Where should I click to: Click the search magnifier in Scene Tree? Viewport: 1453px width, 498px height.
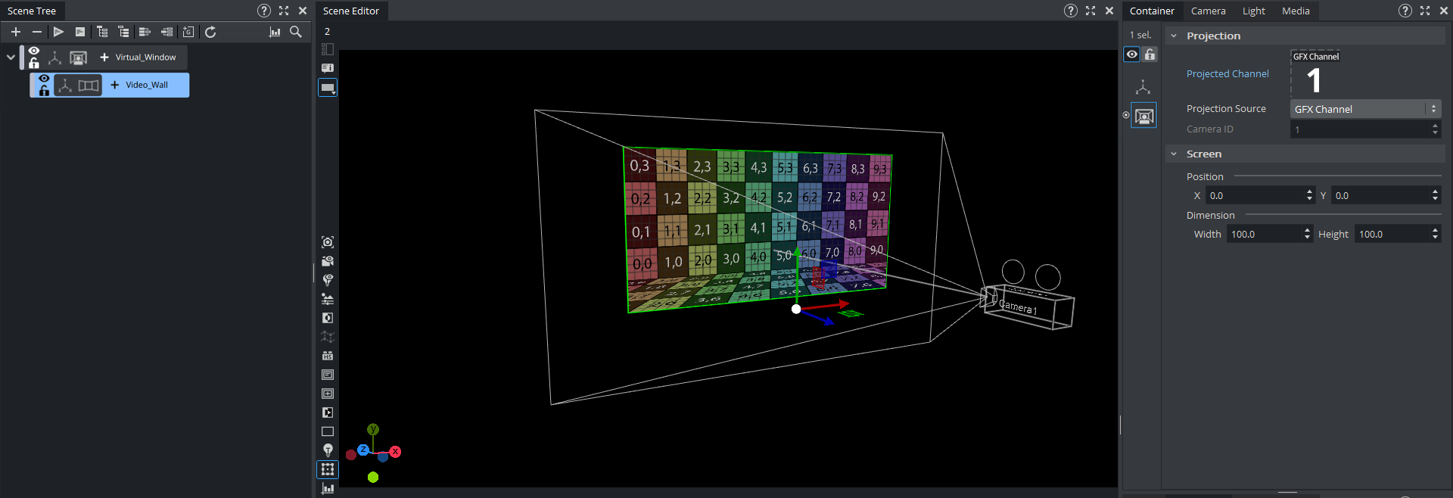click(x=296, y=32)
